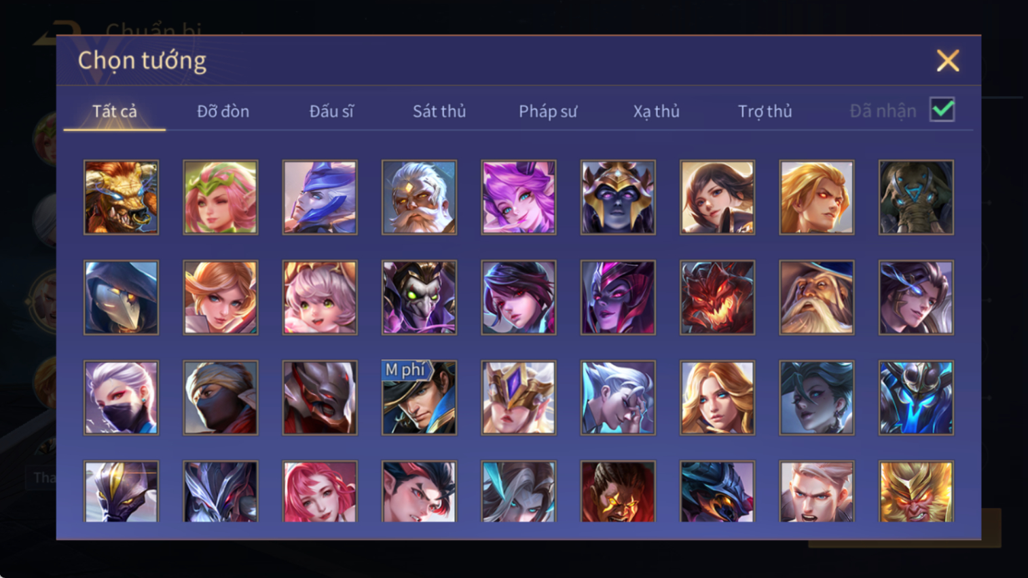Select the golden monkey king hero
Screen dimensions: 1028x578
coord(916,491)
